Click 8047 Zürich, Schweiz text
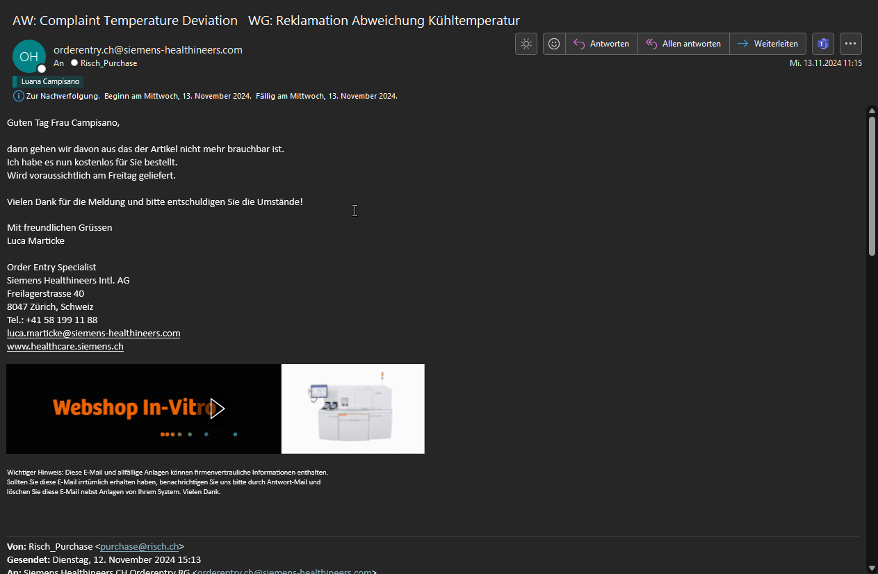Image resolution: width=878 pixels, height=574 pixels. click(50, 306)
